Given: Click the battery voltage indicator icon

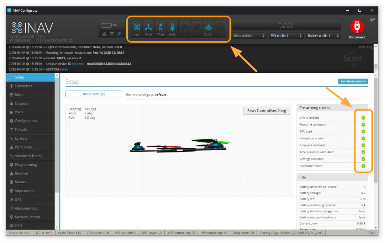Looking at the screenshot, I should click(x=107, y=25).
